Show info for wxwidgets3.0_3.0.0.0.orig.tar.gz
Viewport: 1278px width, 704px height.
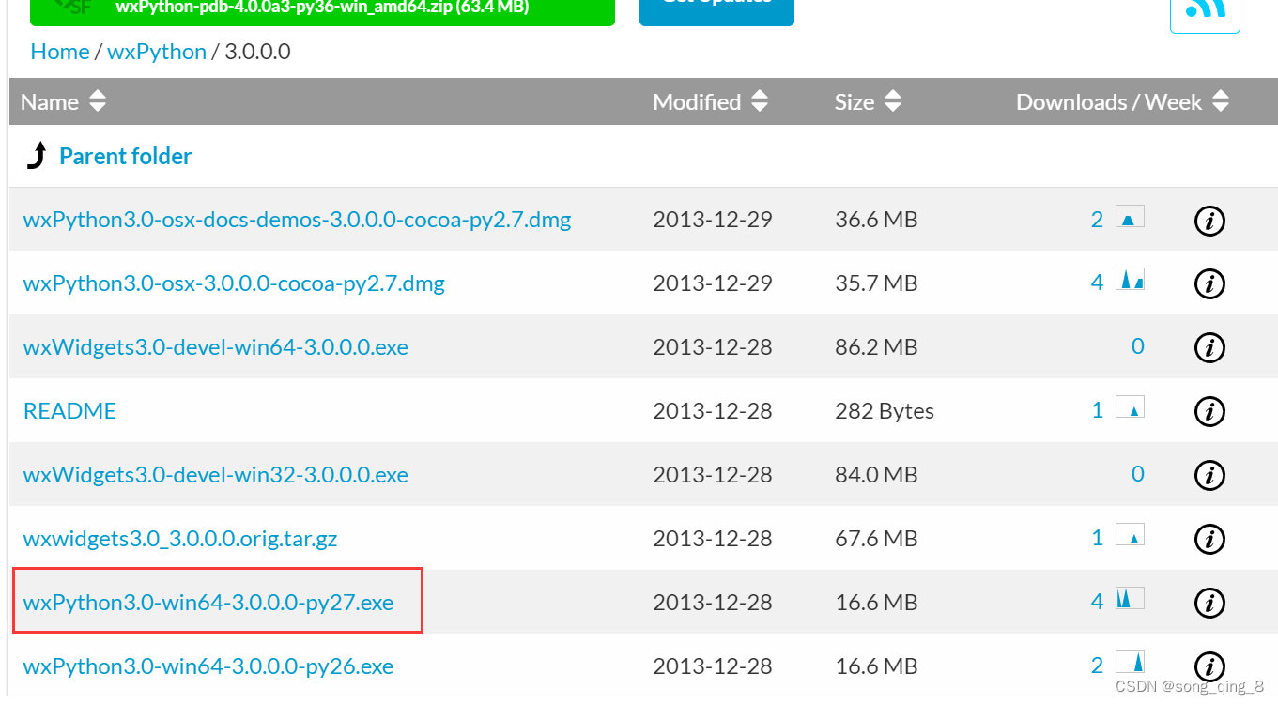(1209, 539)
